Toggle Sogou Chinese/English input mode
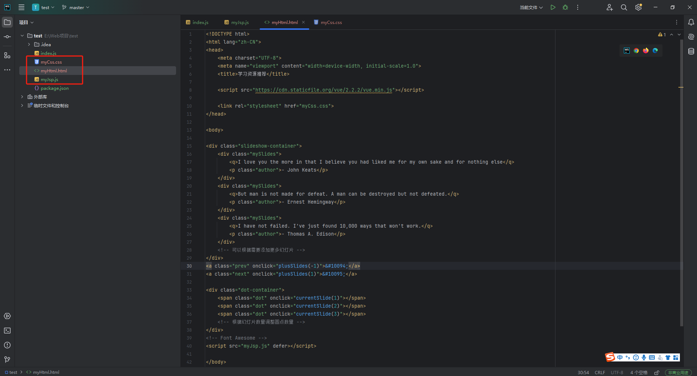This screenshot has height=376, width=697. tap(620, 357)
